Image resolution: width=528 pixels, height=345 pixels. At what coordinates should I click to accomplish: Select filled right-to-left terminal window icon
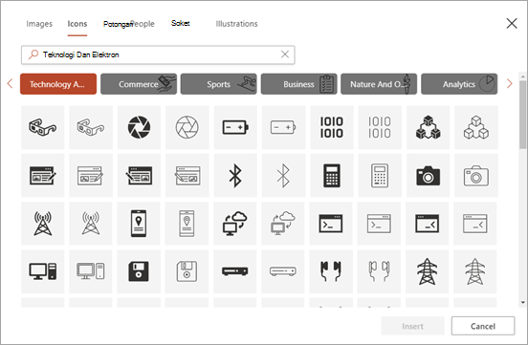click(x=427, y=224)
